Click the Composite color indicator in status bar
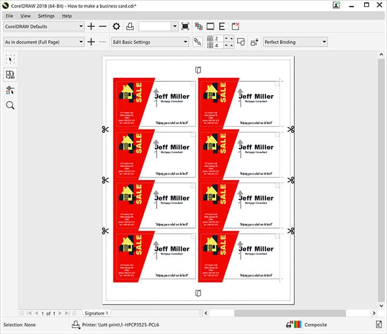This screenshot has width=387, height=334. coord(316,325)
